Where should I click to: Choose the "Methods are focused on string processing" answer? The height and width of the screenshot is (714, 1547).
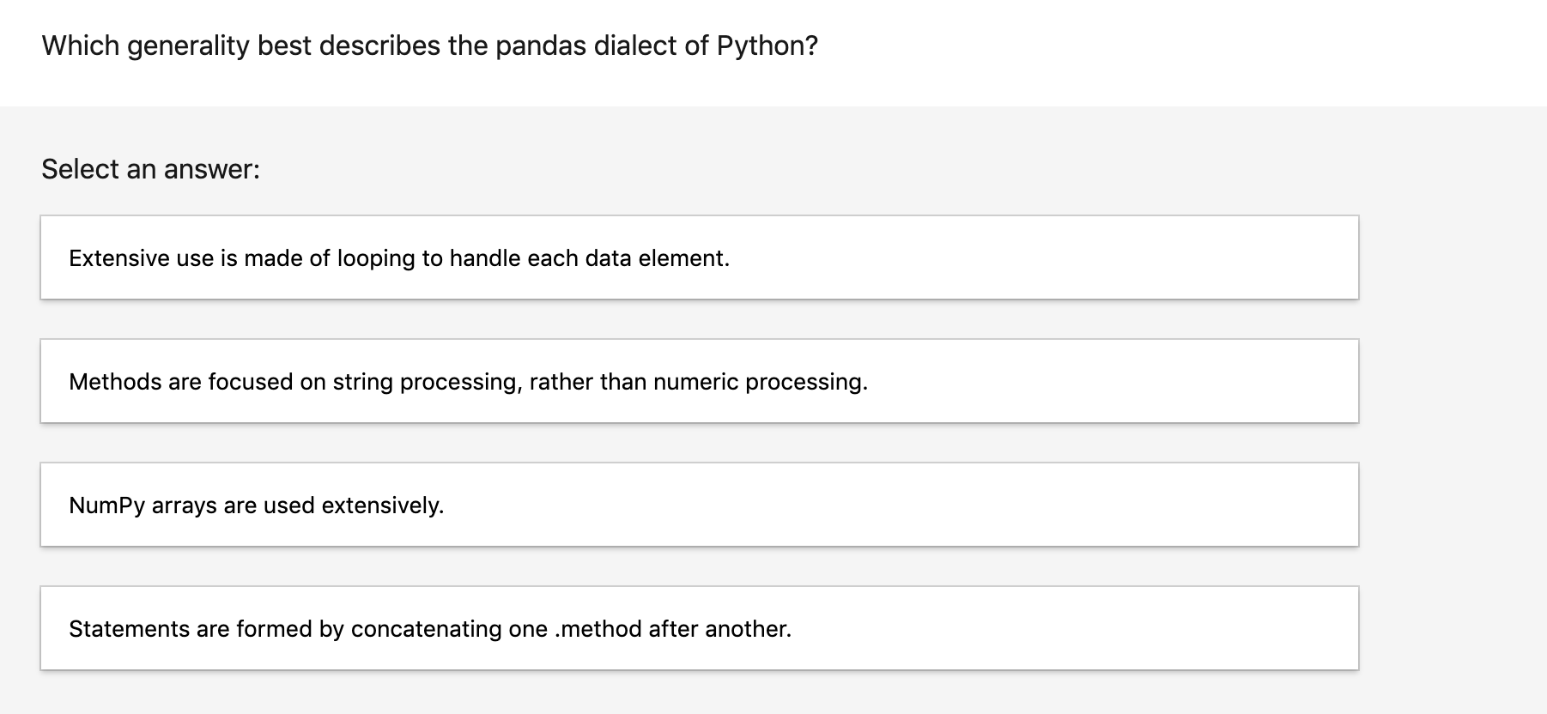(699, 381)
